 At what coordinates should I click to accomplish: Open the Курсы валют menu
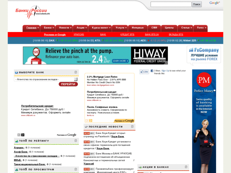[100, 28]
